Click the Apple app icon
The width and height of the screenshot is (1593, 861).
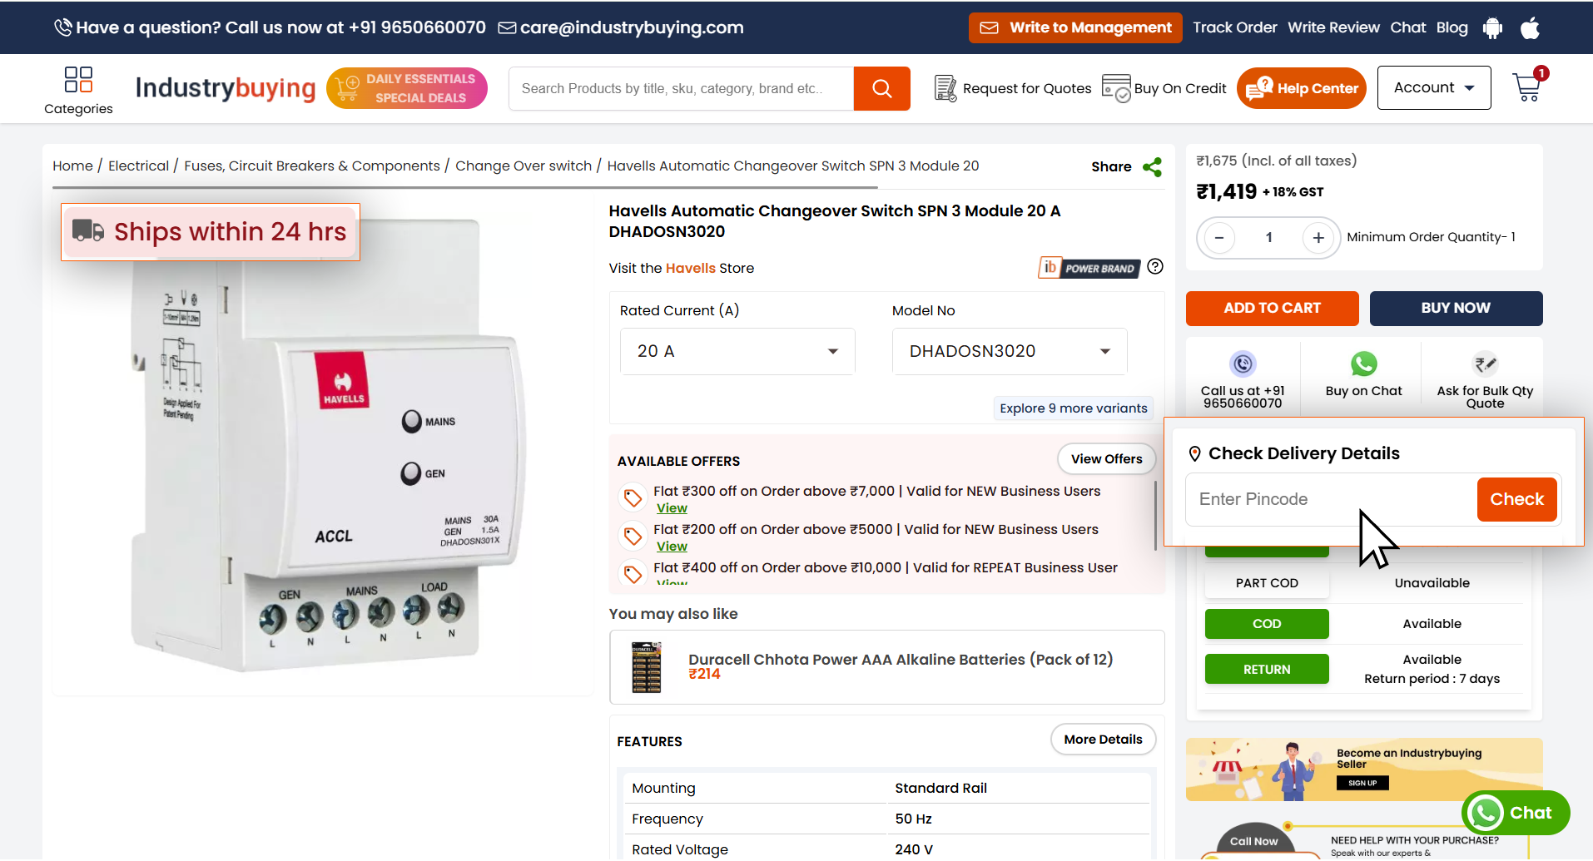click(x=1530, y=28)
